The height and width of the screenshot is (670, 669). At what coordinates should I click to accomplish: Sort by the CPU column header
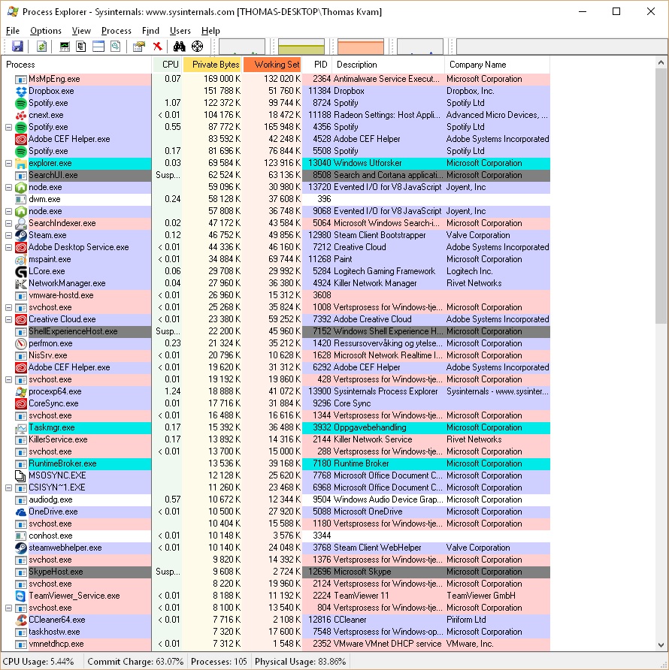(x=167, y=65)
